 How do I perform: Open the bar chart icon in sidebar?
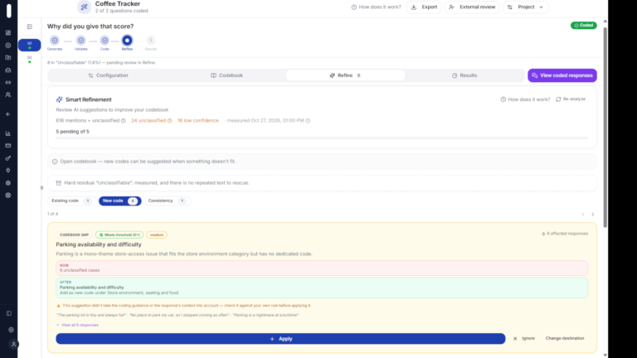tap(8, 133)
